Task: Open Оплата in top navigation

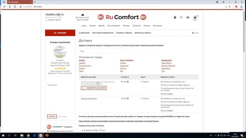Action: click(147, 26)
